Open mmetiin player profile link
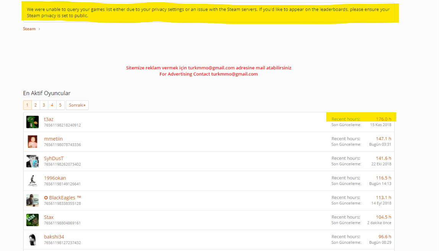 click(53, 139)
